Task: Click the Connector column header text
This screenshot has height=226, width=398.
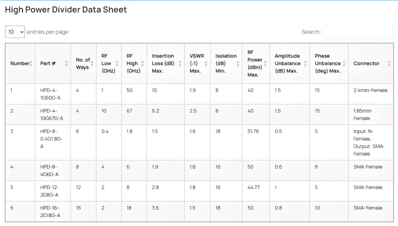Action: pos(366,63)
